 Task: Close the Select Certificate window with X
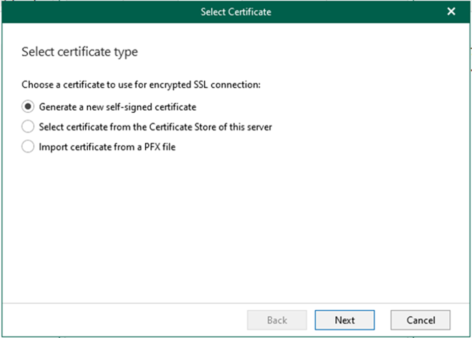(451, 11)
